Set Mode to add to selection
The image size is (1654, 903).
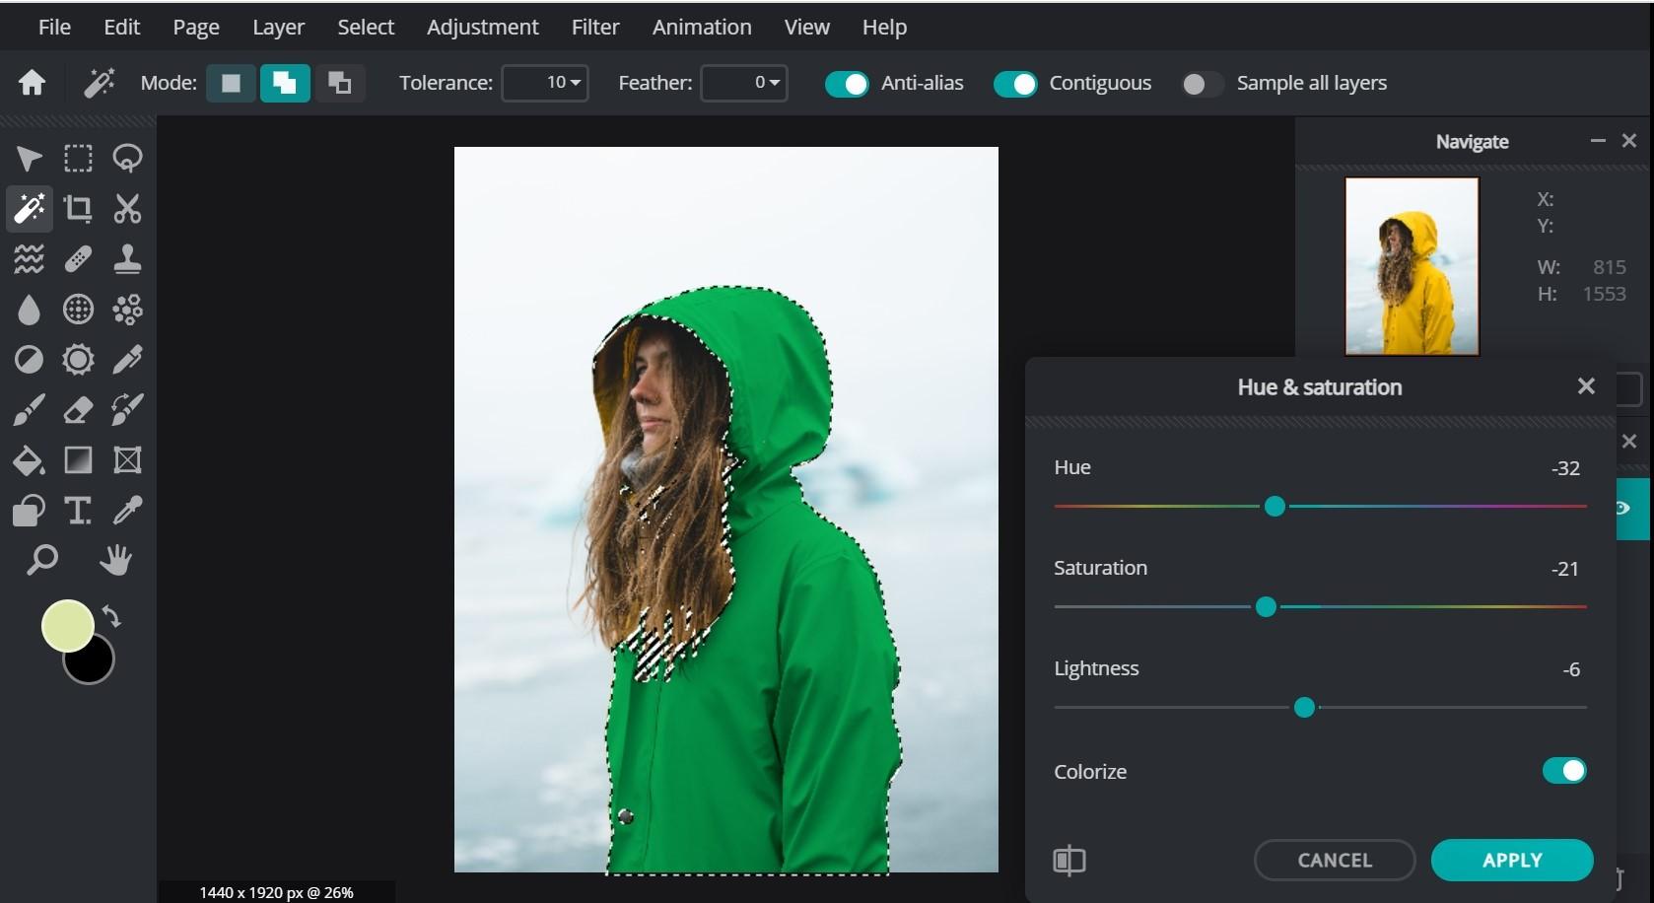click(x=285, y=83)
